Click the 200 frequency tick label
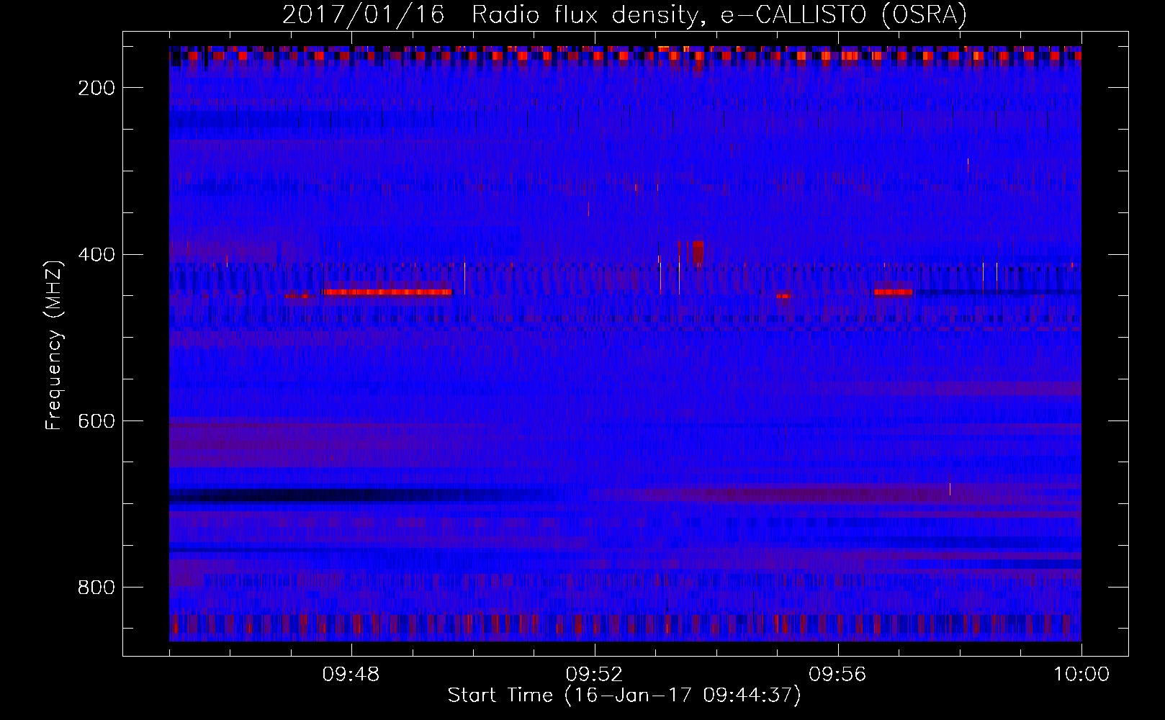 [96, 88]
